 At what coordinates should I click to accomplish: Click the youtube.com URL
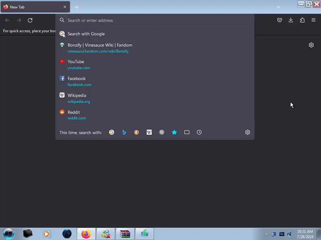point(79,68)
